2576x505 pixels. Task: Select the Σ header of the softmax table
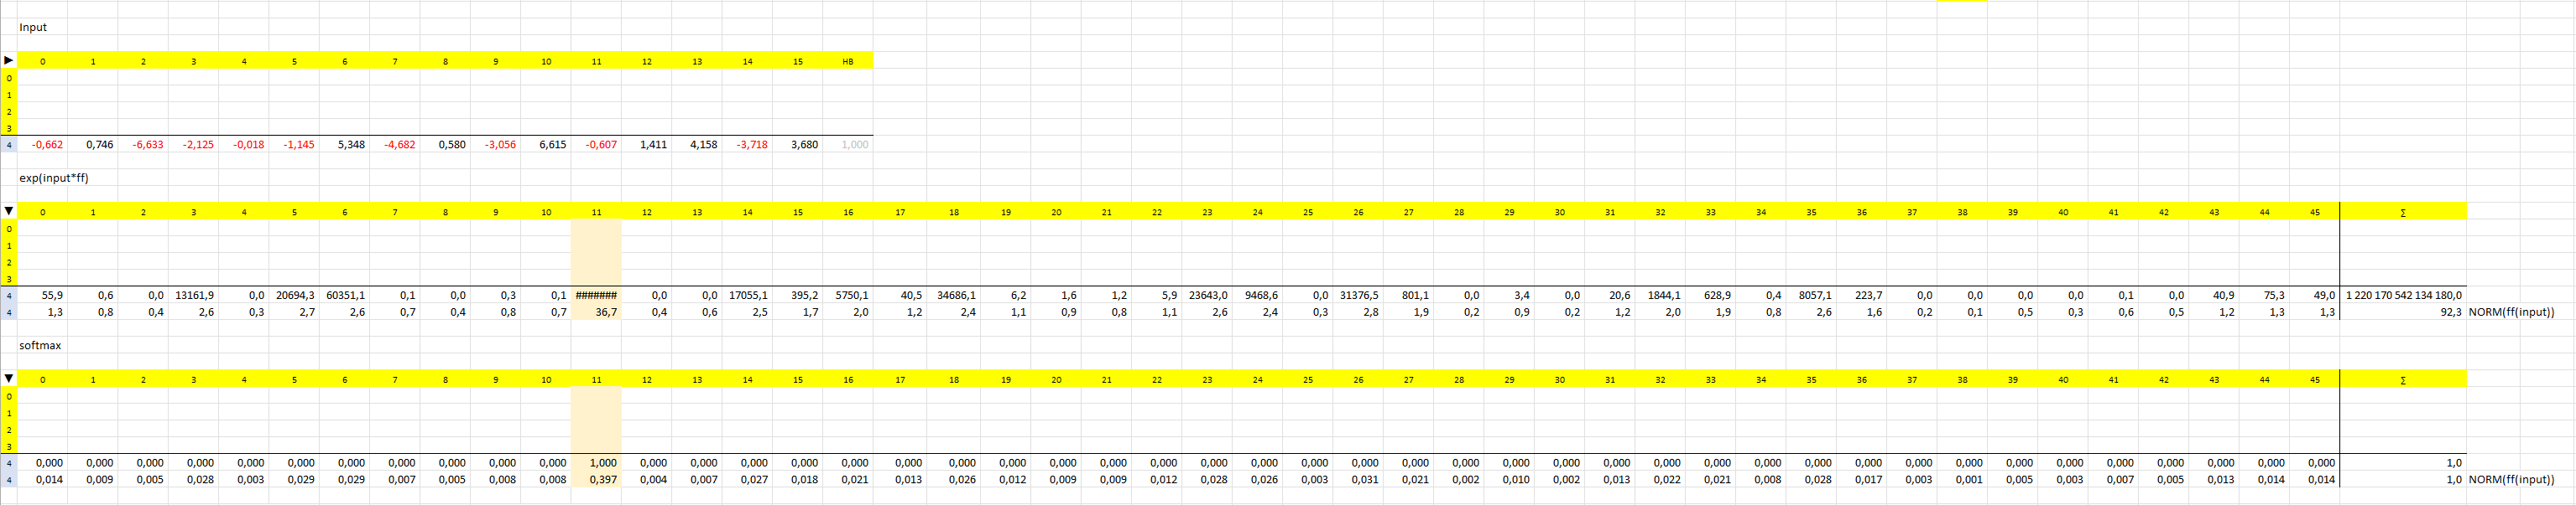pos(2402,380)
